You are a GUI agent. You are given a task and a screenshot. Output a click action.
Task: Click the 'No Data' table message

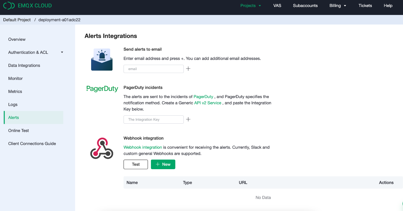(263, 198)
